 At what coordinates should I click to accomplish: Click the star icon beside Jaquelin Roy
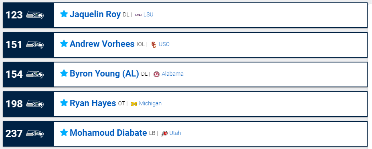(64, 14)
